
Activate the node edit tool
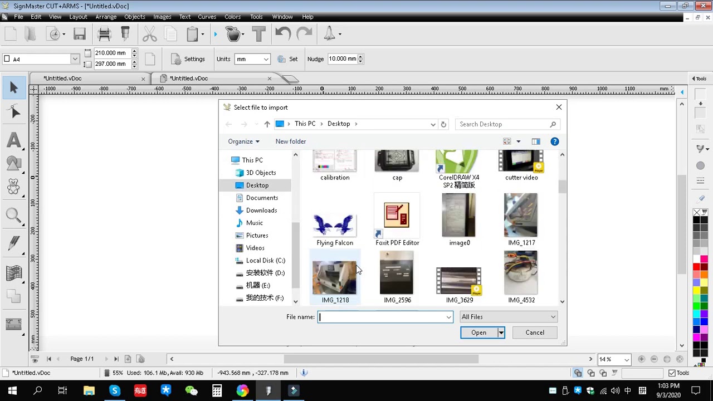14,113
